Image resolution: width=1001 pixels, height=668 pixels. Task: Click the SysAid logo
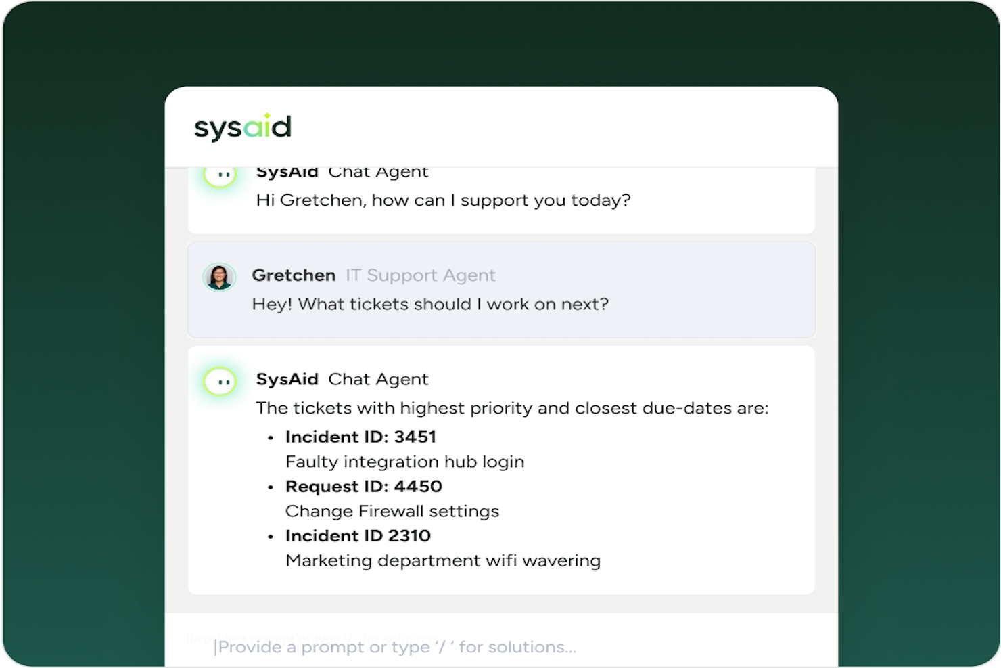click(242, 127)
